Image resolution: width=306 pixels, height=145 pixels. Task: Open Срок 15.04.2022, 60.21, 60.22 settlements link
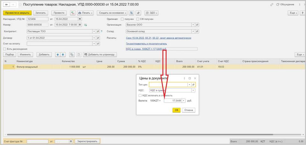(x=159, y=38)
